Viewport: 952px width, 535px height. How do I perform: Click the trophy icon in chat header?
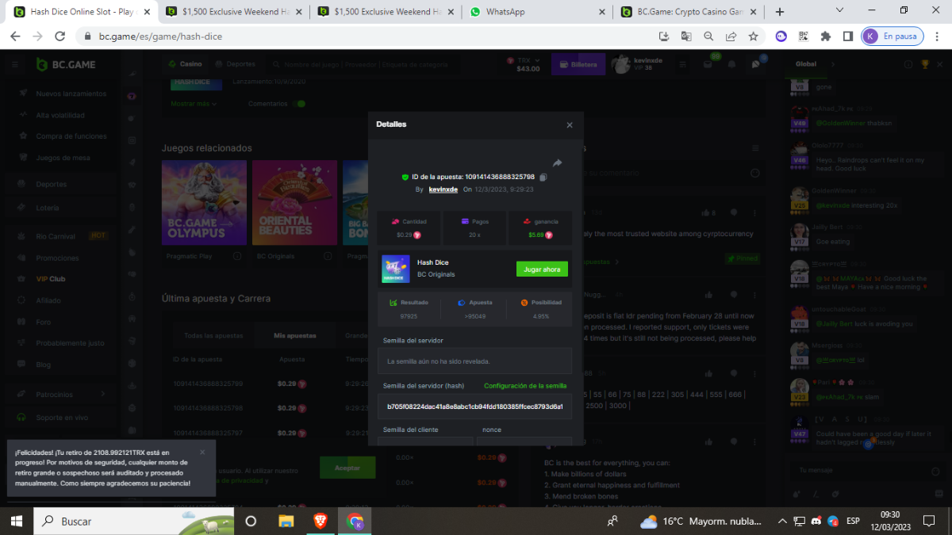tap(924, 64)
